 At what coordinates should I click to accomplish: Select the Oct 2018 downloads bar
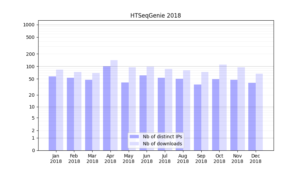coord(223,107)
